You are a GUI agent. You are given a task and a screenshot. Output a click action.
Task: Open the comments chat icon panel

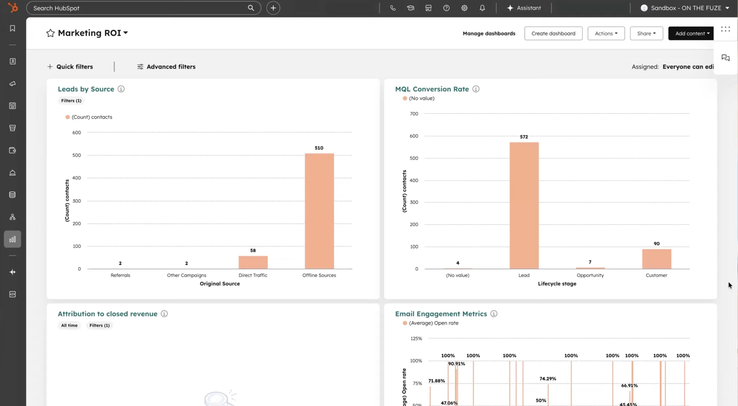coord(725,58)
